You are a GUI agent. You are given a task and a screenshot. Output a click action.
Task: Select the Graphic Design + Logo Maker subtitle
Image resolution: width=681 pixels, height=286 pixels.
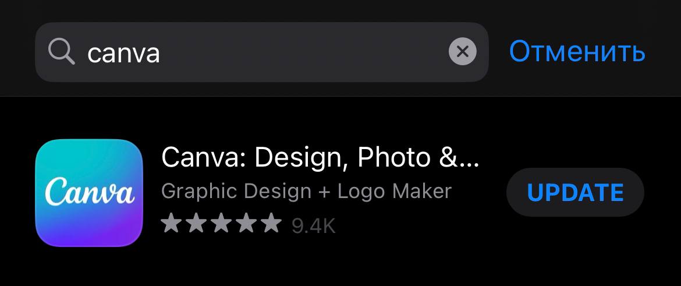tap(306, 191)
